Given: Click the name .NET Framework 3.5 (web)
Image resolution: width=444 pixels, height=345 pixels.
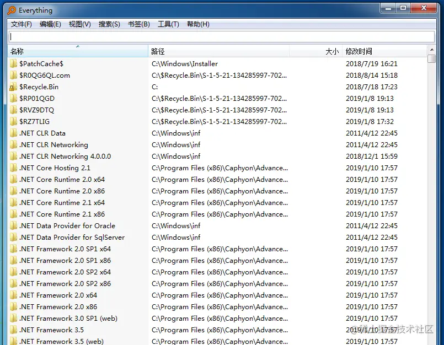Looking at the screenshot, I should [62, 341].
